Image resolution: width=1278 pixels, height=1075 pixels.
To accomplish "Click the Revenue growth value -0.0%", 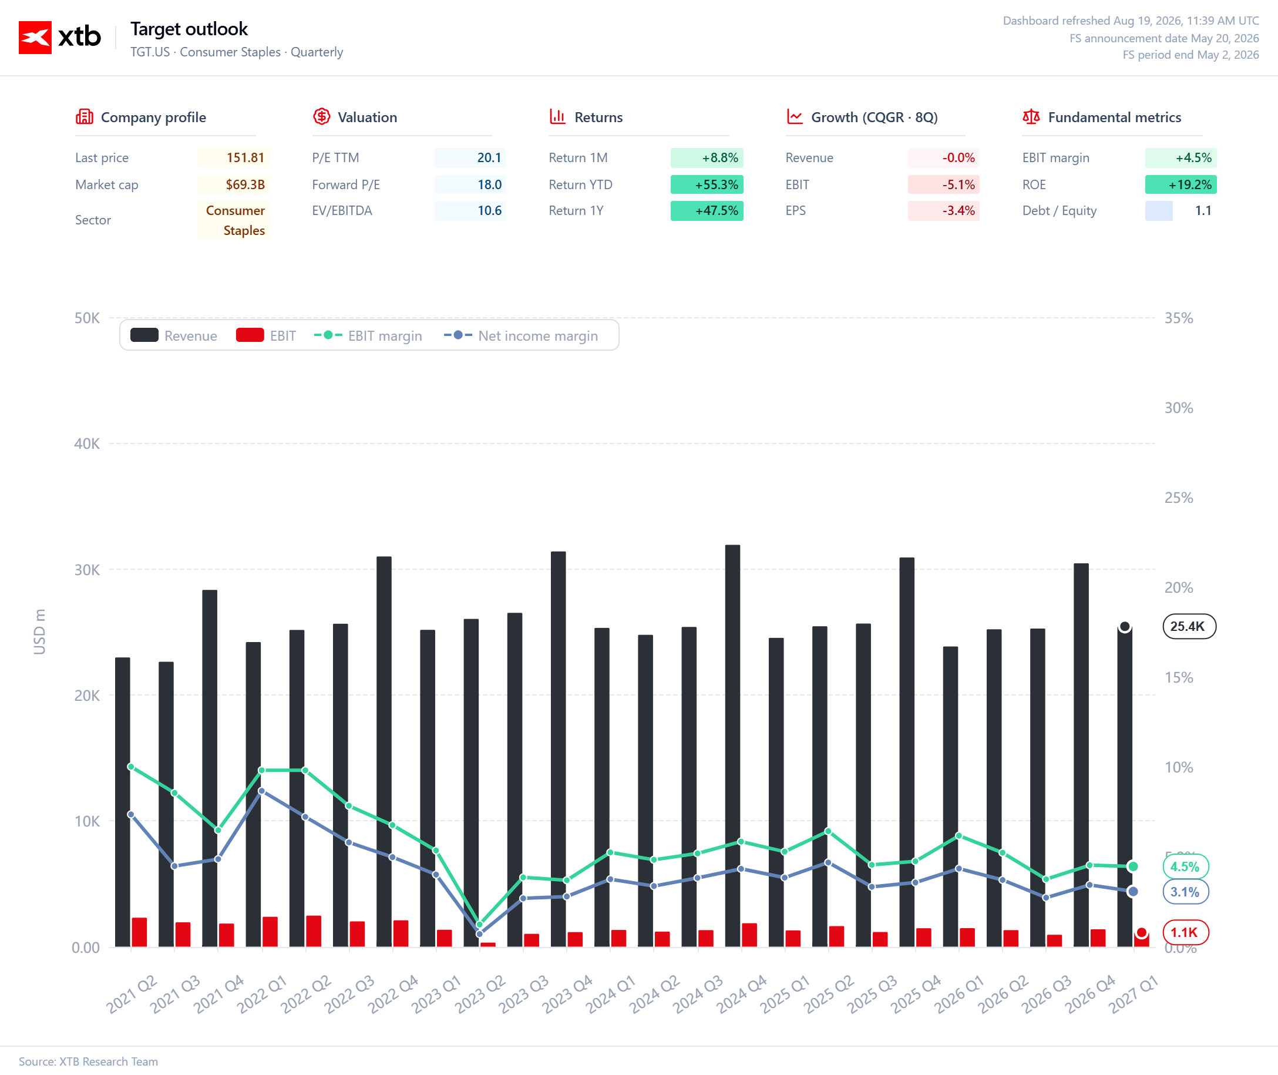I will pyautogui.click(x=944, y=158).
